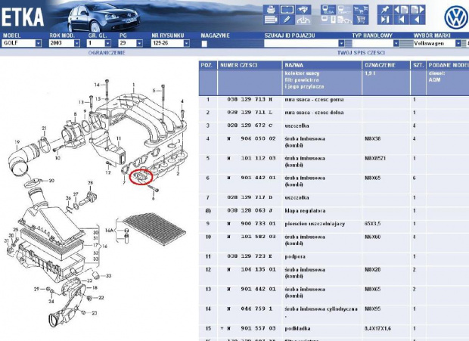Click the printer icon in the toolbar

pyautogui.click(x=271, y=10)
